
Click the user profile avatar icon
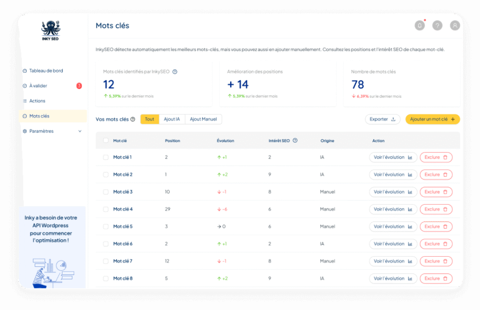click(455, 26)
